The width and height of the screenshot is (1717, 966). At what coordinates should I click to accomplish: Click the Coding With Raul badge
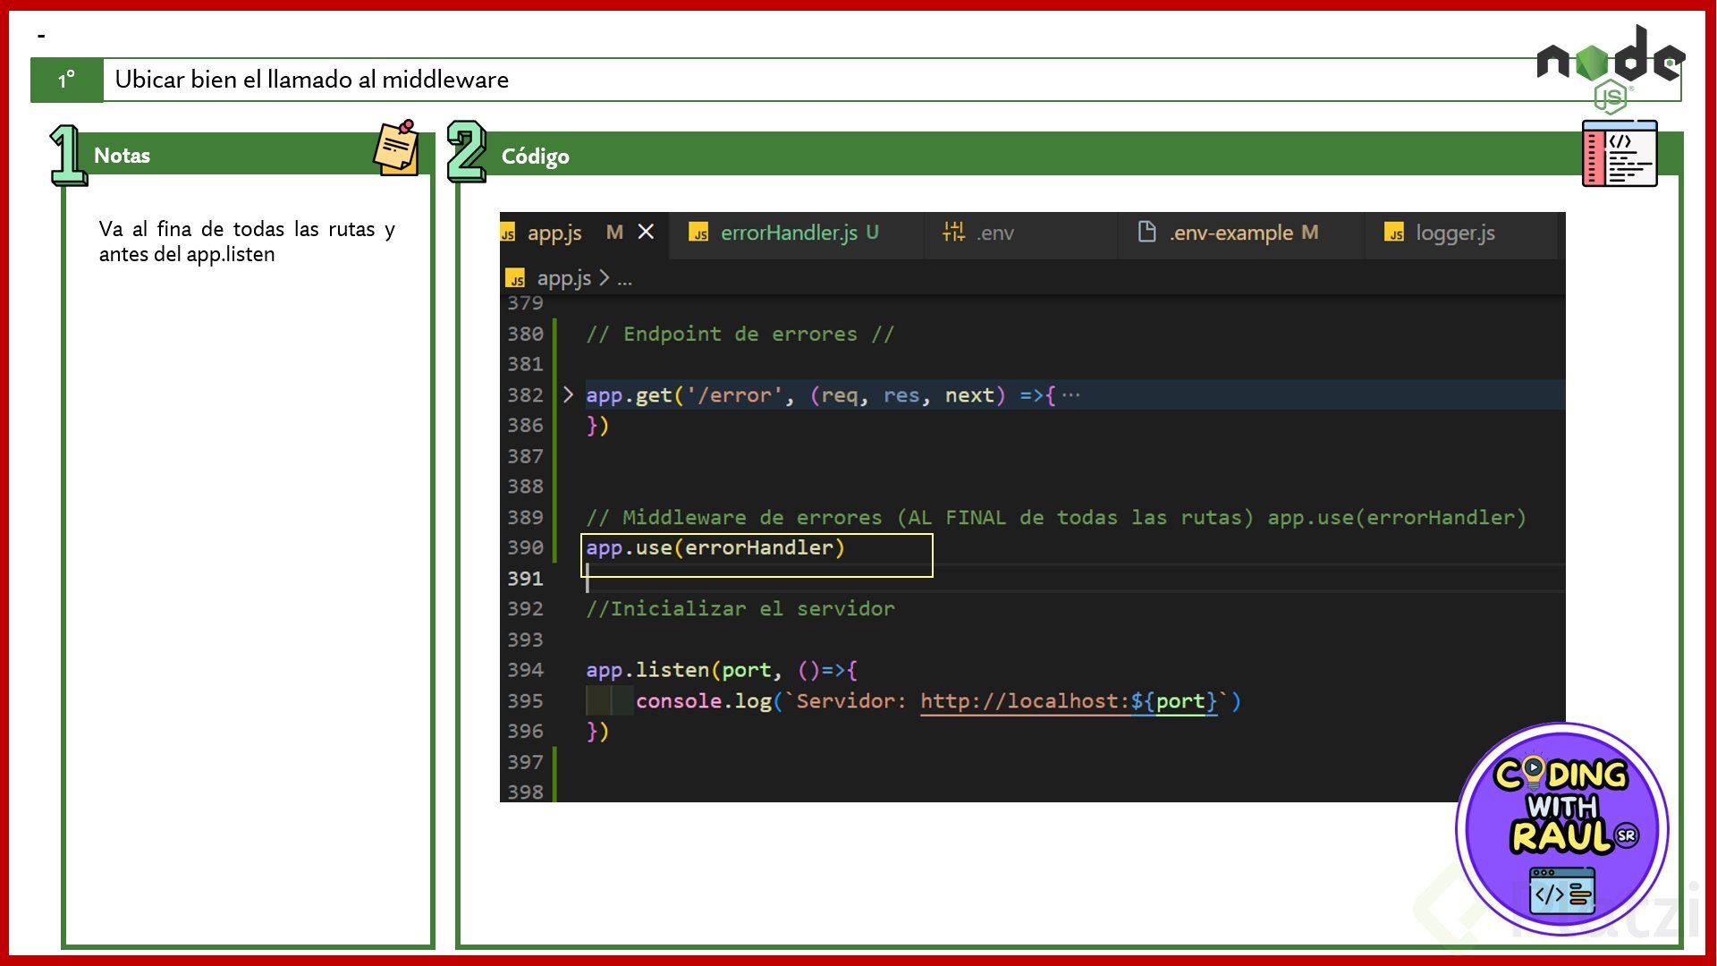[x=1561, y=829]
